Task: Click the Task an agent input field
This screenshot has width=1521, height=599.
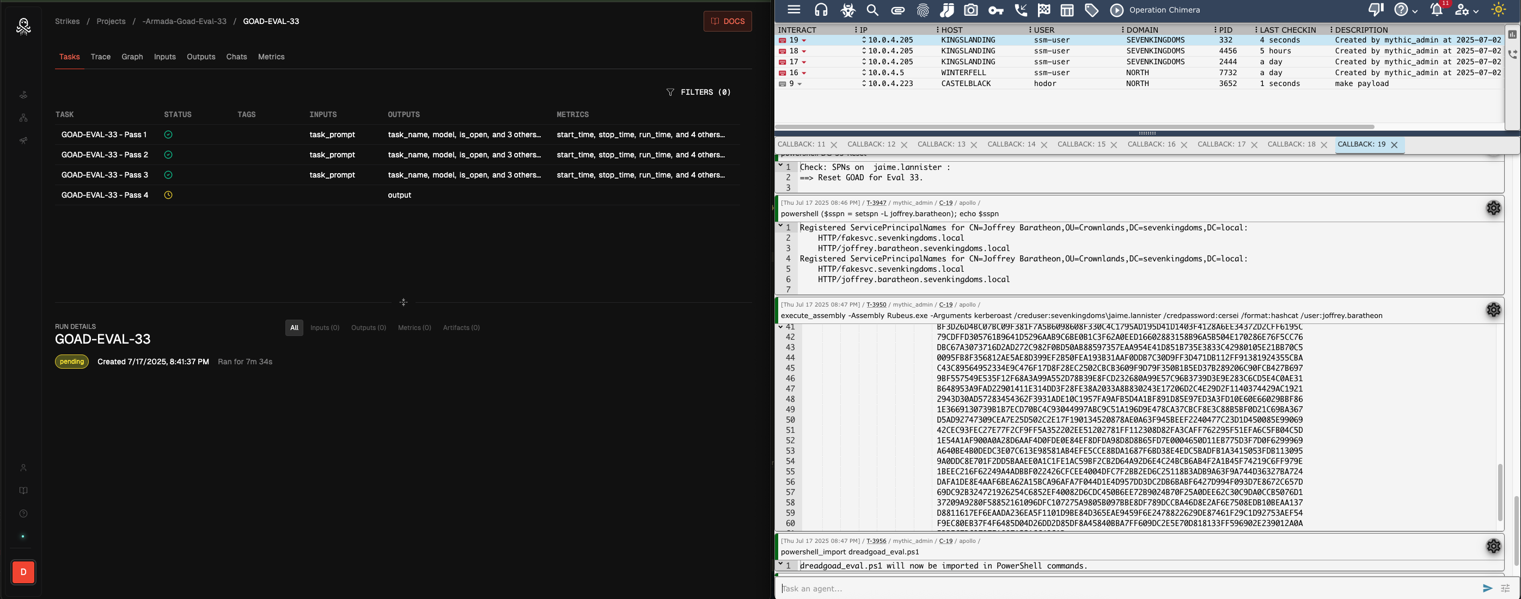Action: [x=1122, y=588]
